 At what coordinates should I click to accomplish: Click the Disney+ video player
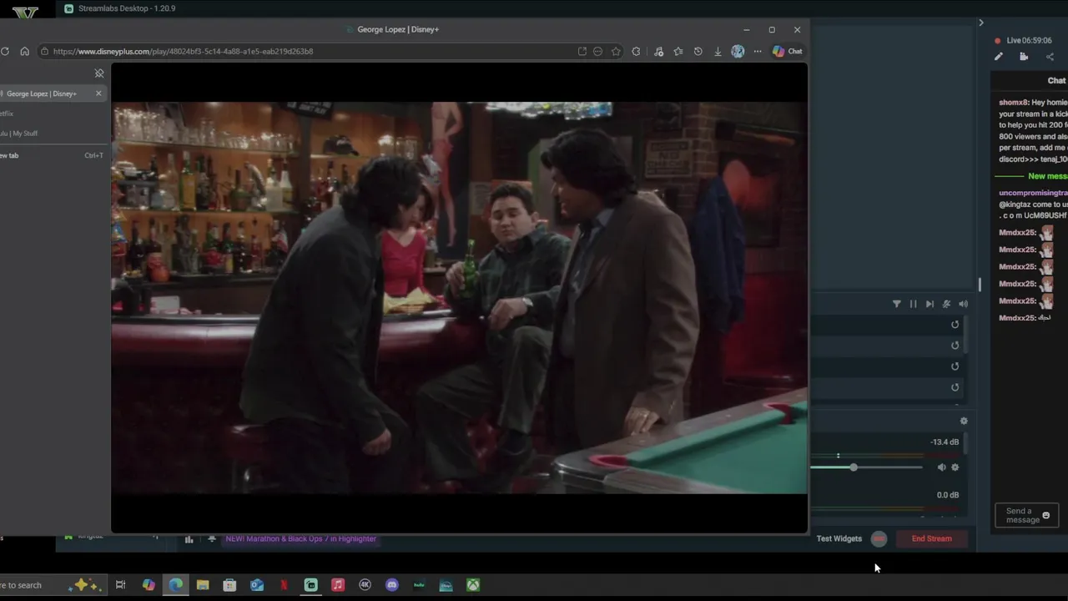pos(459,298)
